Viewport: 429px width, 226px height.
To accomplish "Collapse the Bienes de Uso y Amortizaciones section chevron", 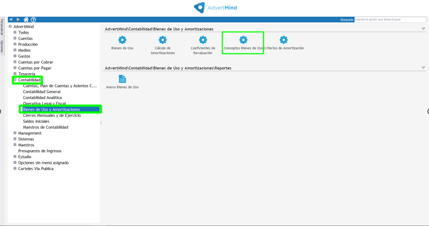I will pyautogui.click(x=423, y=28).
